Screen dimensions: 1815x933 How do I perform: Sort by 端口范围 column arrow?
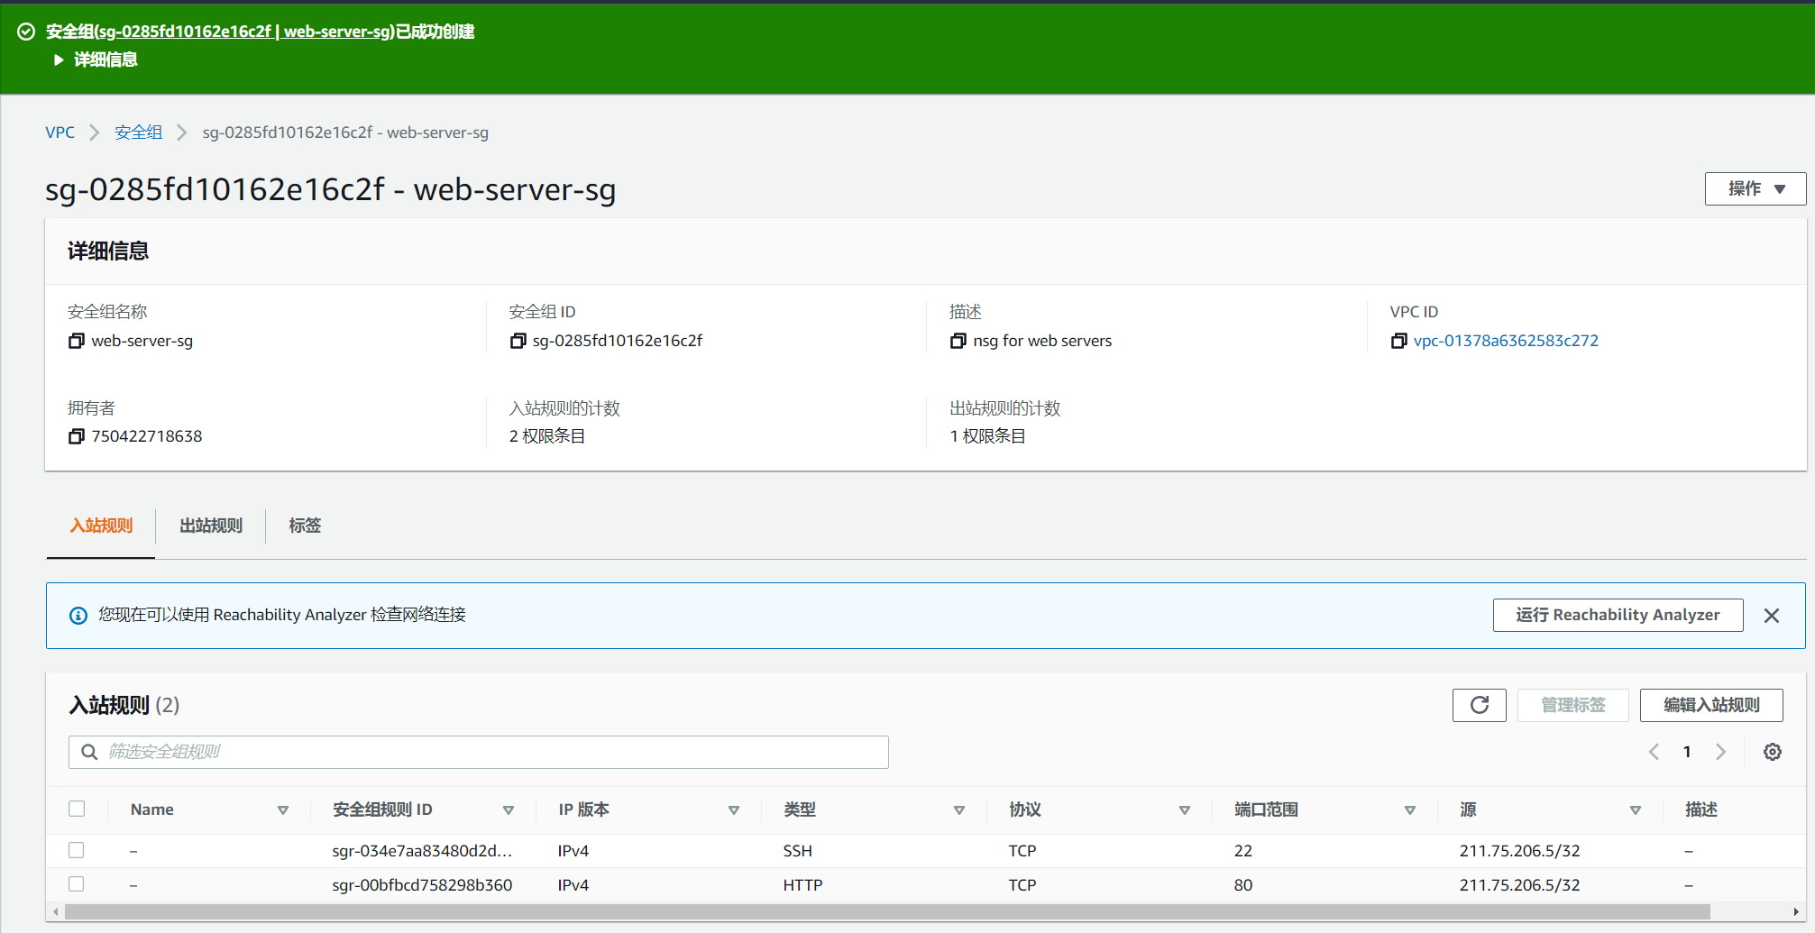pos(1410,810)
